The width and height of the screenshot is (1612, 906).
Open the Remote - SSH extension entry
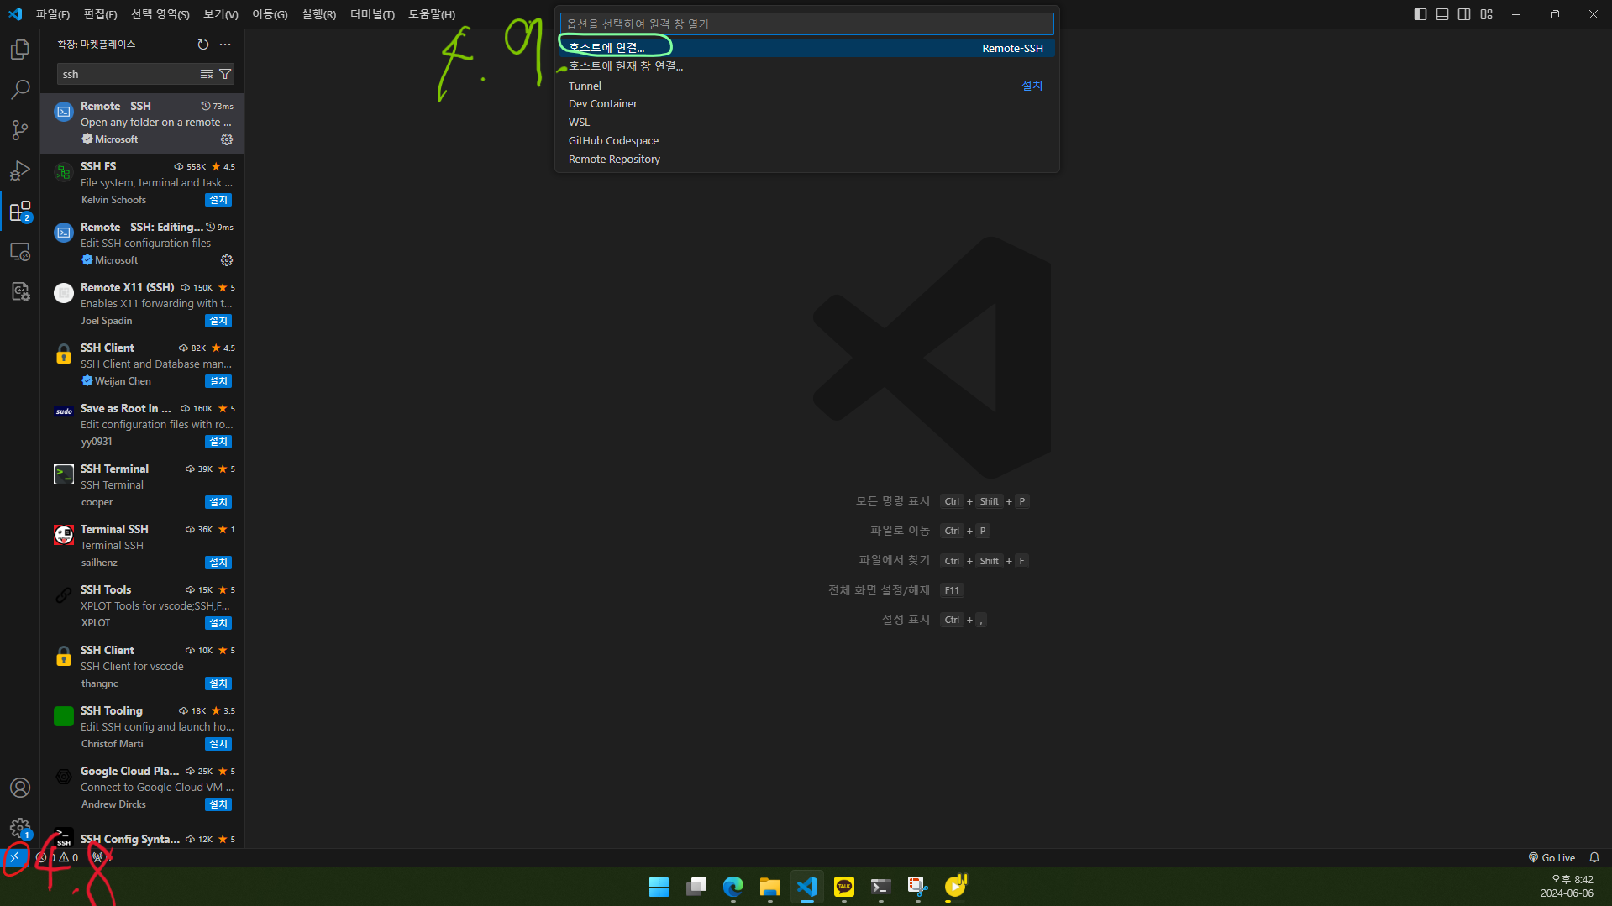(143, 123)
